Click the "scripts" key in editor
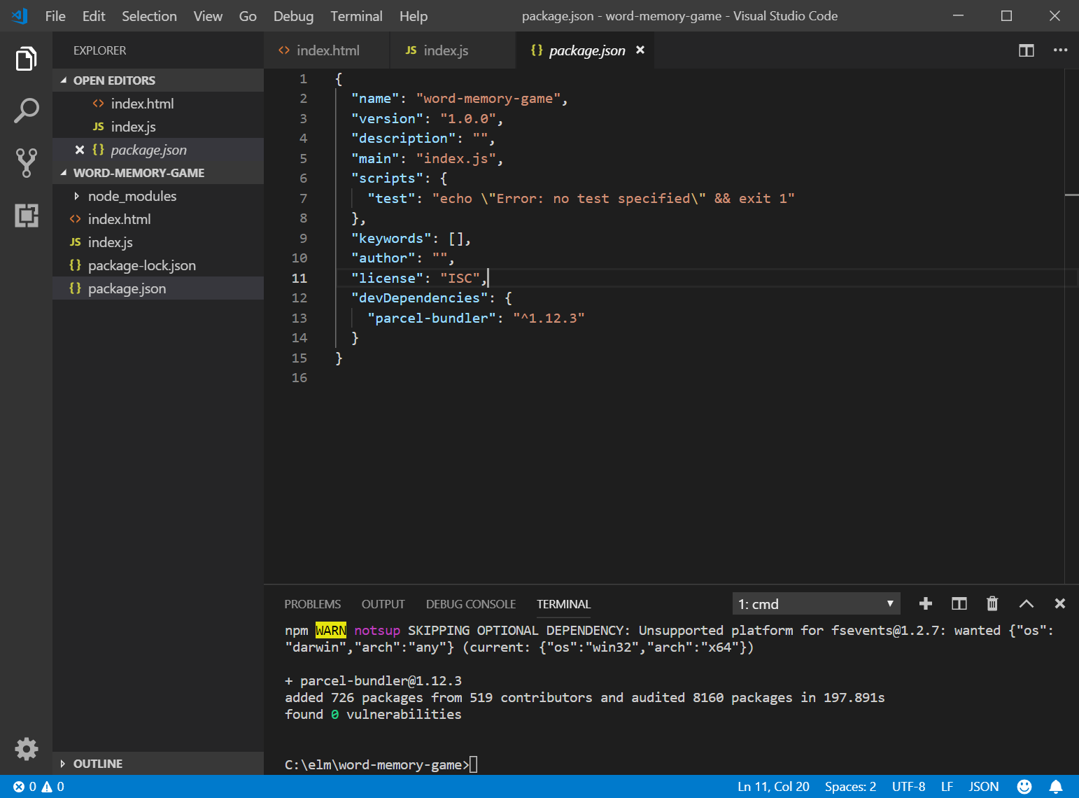The image size is (1079, 798). point(388,178)
